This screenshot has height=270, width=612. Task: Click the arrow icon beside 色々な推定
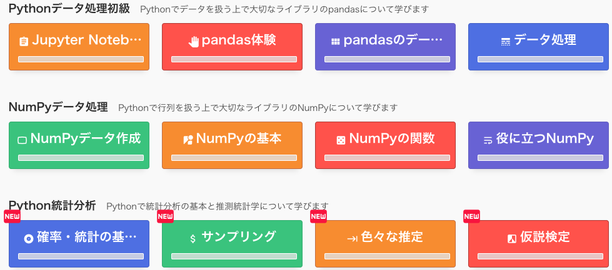[x=352, y=238]
